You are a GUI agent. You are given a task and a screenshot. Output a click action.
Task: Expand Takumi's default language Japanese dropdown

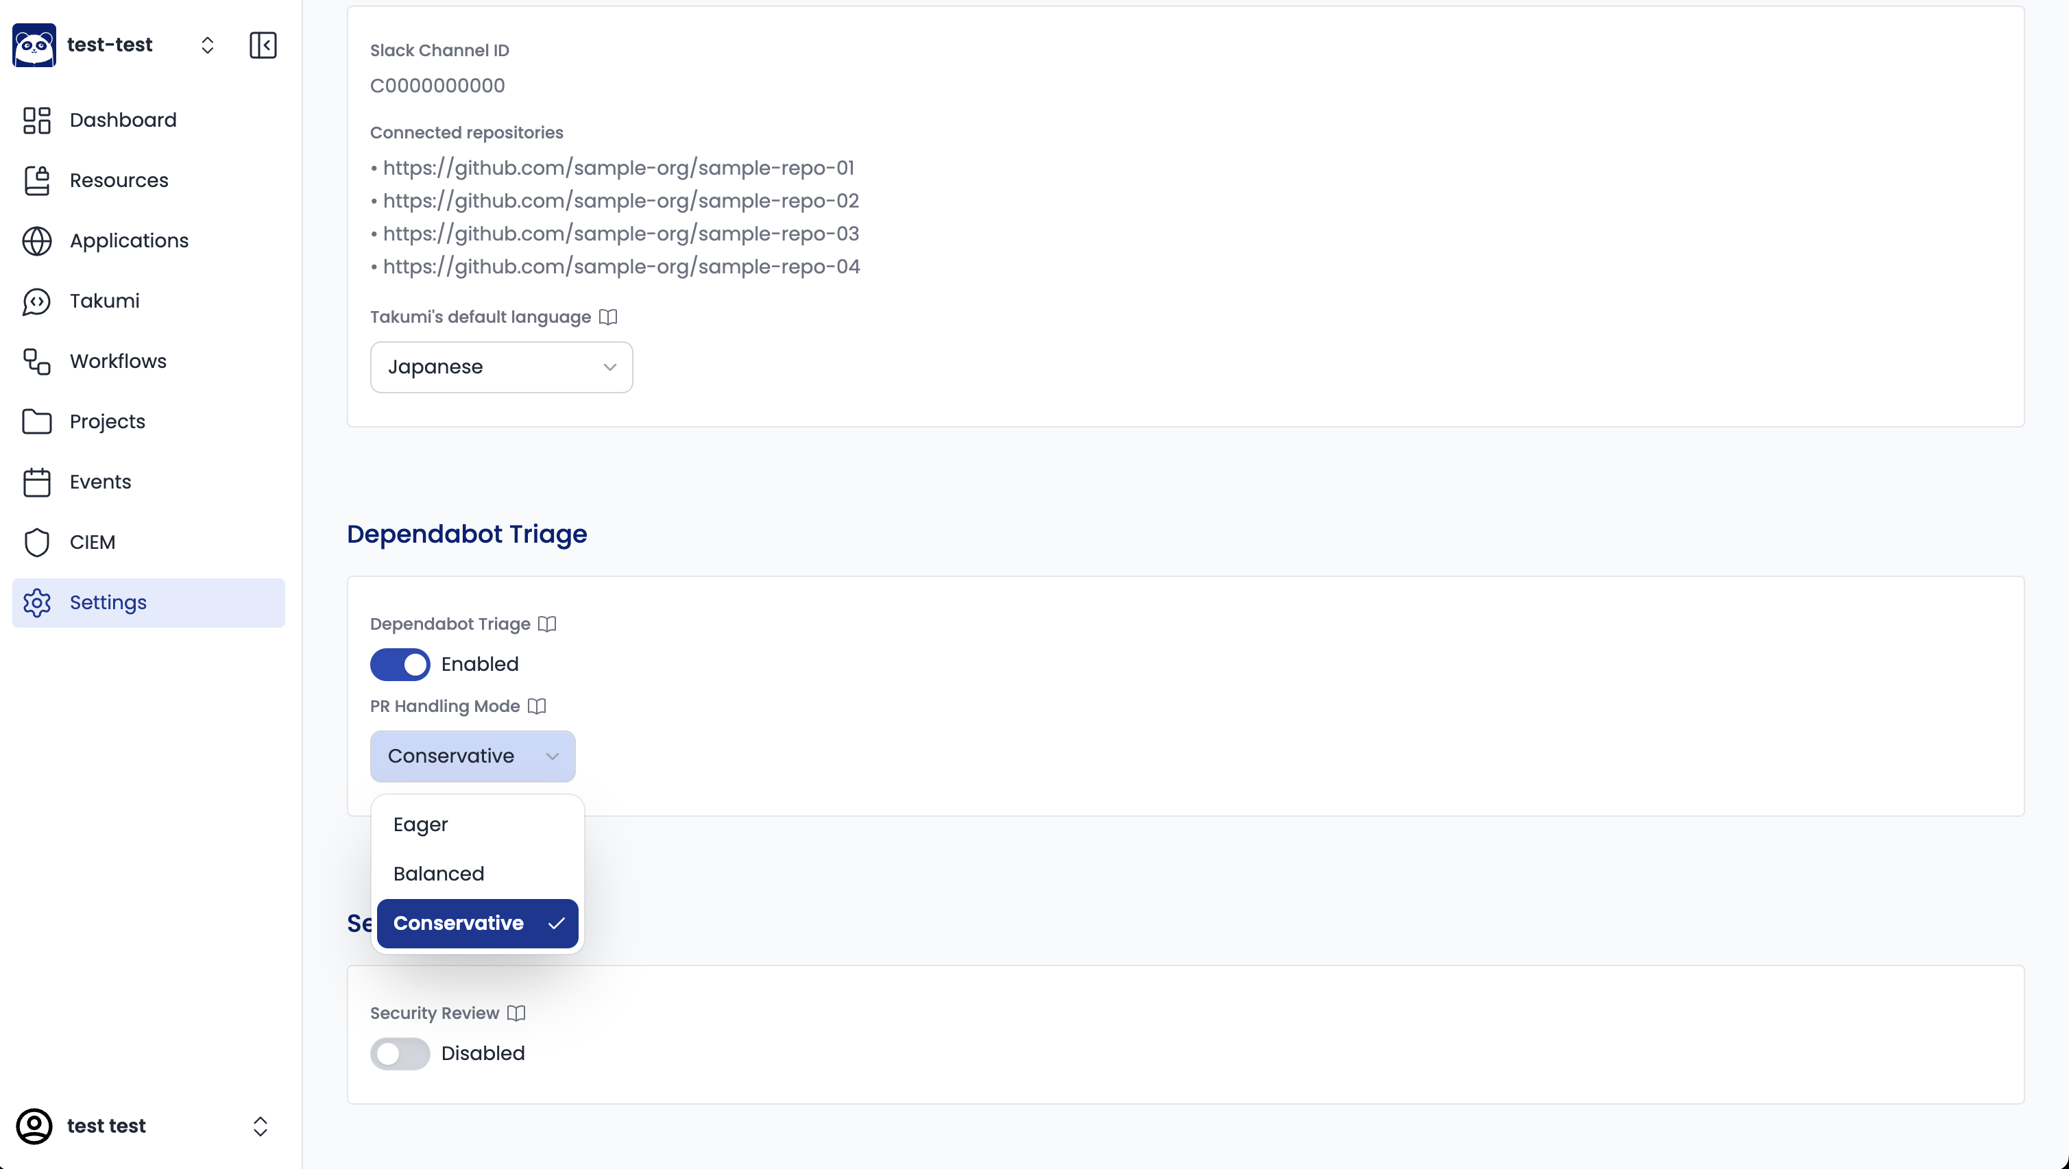(501, 367)
